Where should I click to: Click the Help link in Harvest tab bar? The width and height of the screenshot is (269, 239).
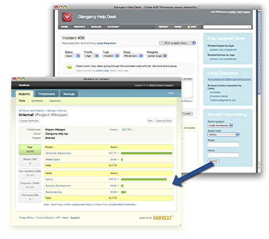click(x=171, y=93)
